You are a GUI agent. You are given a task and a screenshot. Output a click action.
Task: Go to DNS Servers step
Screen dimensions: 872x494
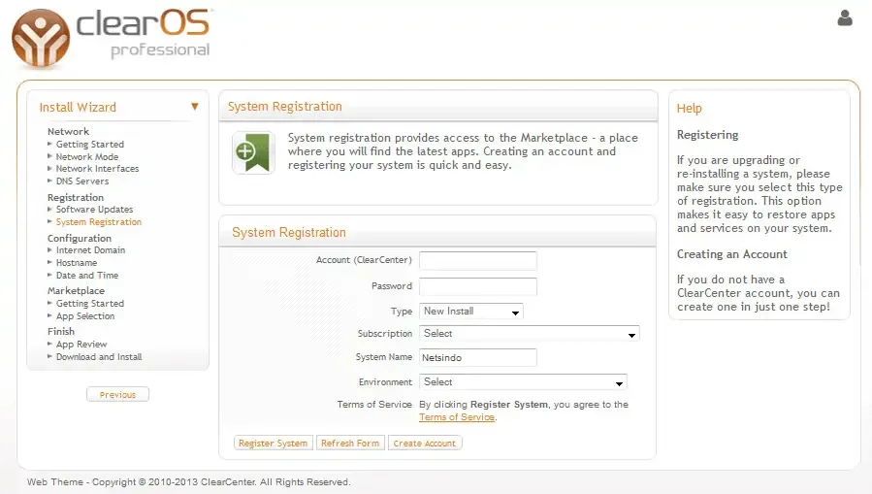click(x=82, y=181)
